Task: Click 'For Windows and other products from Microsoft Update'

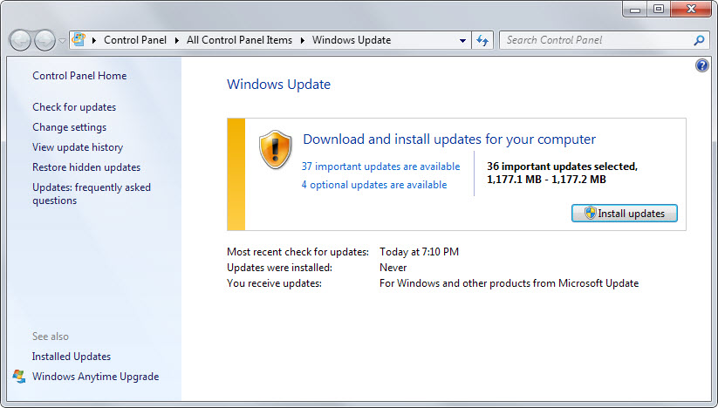Action: pos(509,283)
